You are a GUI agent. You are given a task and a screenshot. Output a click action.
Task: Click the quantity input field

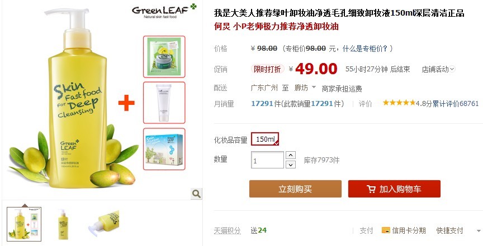click(267, 160)
